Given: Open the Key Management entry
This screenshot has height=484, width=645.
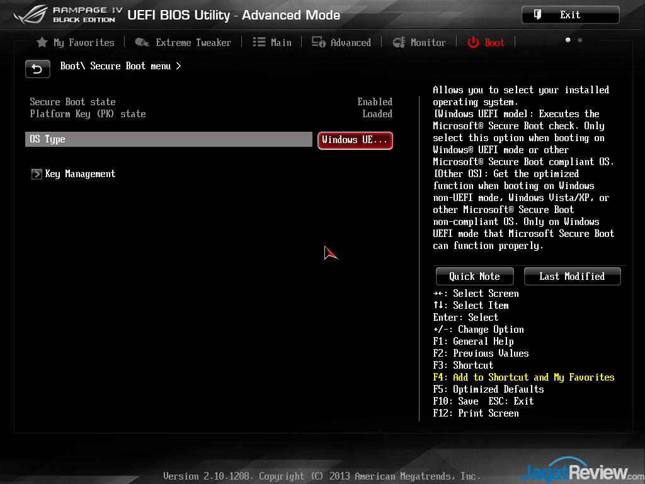Looking at the screenshot, I should 80,174.
